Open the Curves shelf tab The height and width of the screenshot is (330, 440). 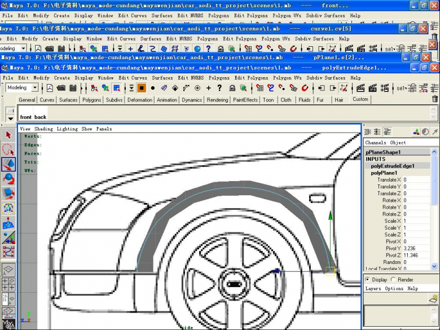click(47, 100)
